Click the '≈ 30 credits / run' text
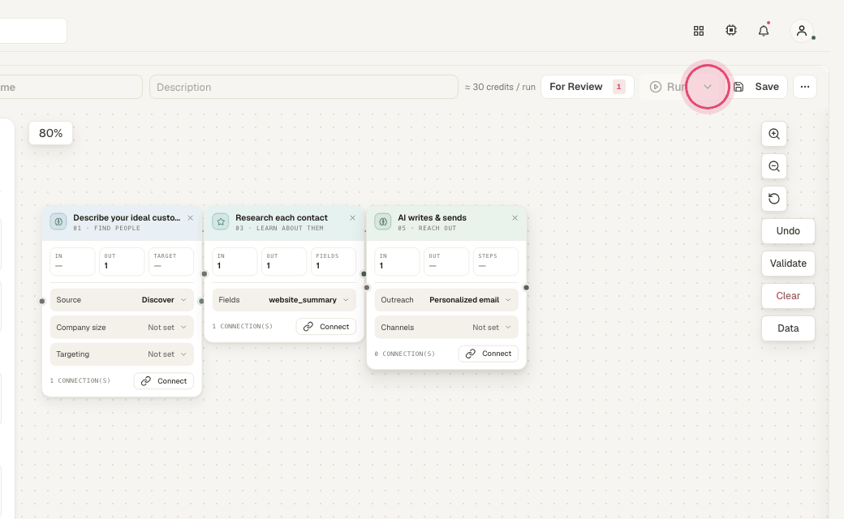This screenshot has width=844, height=519. [500, 87]
